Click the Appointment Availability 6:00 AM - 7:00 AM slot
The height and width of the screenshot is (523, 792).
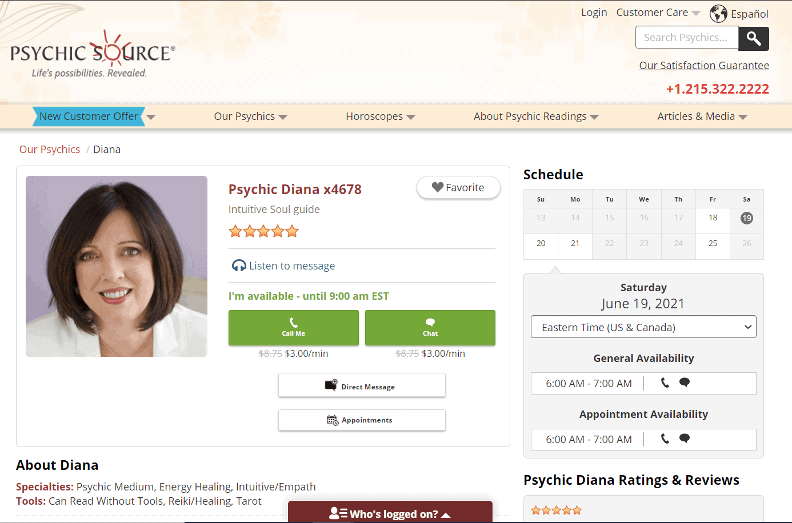(643, 440)
